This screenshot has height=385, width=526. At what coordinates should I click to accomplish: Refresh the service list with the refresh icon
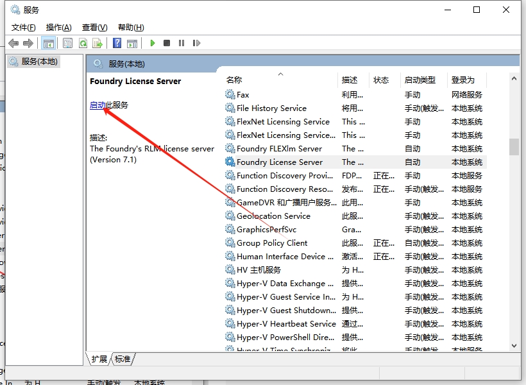(x=84, y=42)
